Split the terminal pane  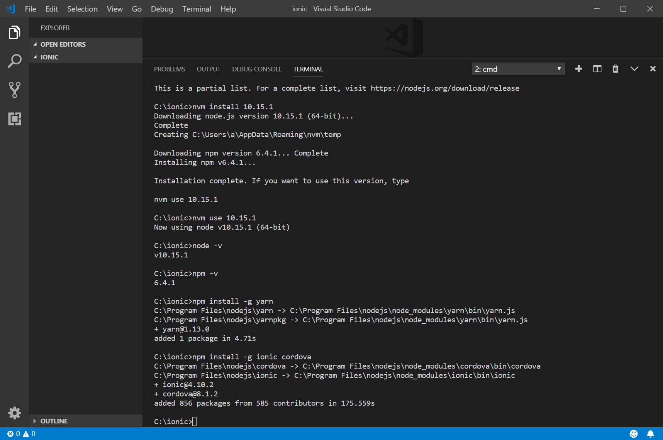597,69
